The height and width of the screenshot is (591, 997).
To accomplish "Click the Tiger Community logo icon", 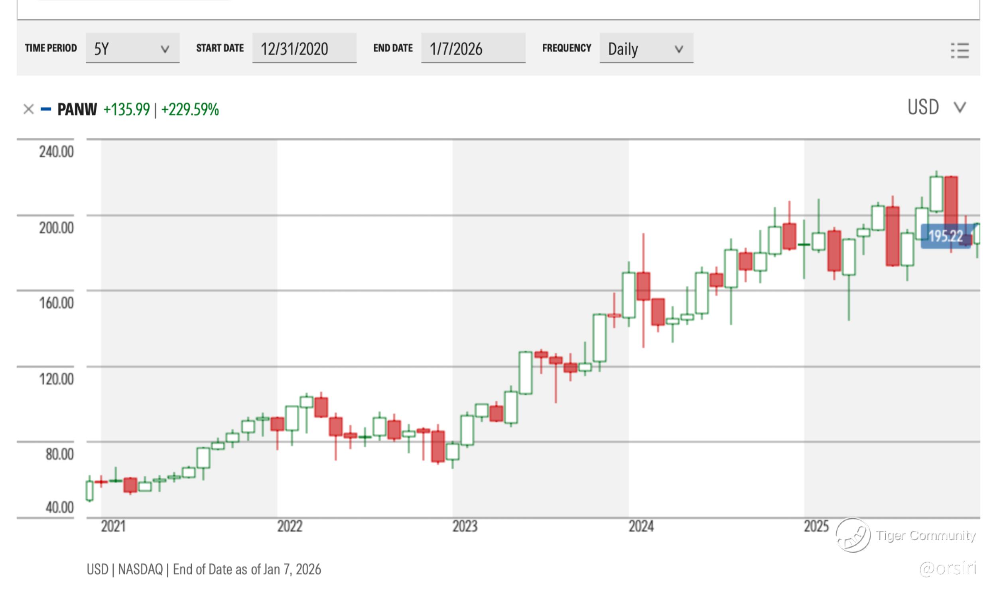I will coord(853,536).
